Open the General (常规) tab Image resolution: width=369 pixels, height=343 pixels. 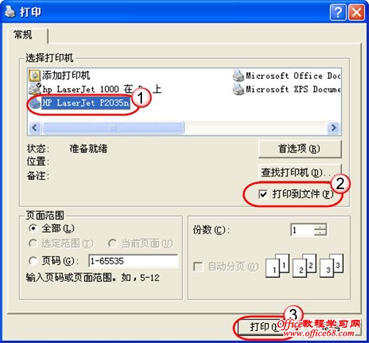pyautogui.click(x=27, y=36)
